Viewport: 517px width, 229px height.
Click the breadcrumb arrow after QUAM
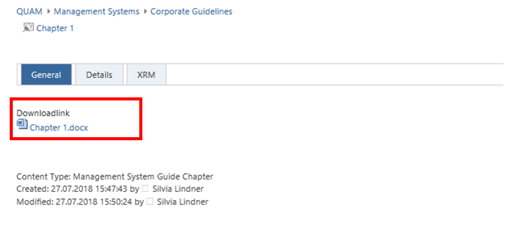49,12
